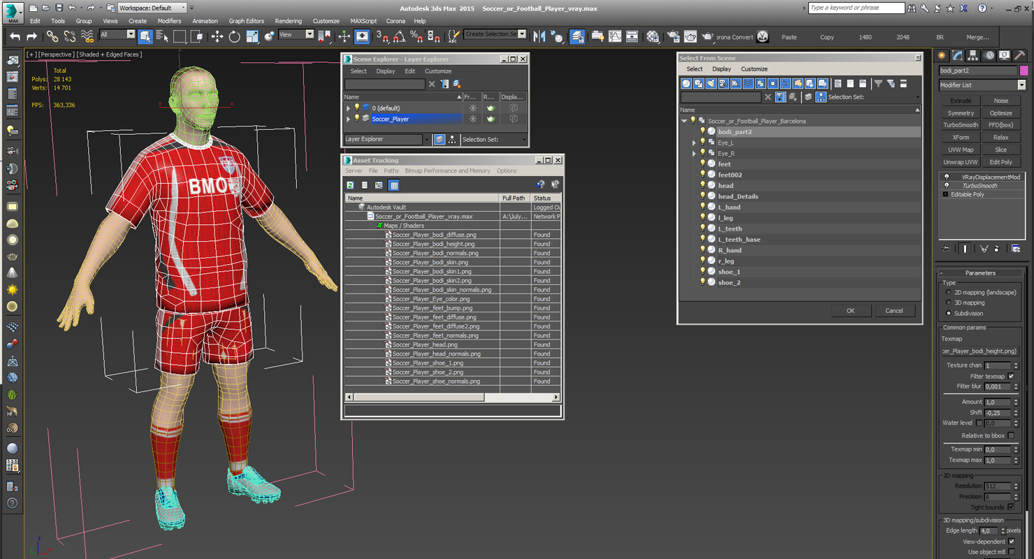
Task: Toggle the 3D Snaps button
Action: click(x=381, y=36)
